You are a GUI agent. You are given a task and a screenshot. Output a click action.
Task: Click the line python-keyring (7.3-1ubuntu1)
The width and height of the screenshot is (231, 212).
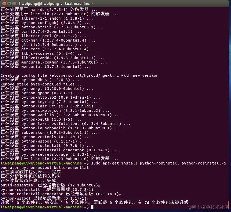49,102
